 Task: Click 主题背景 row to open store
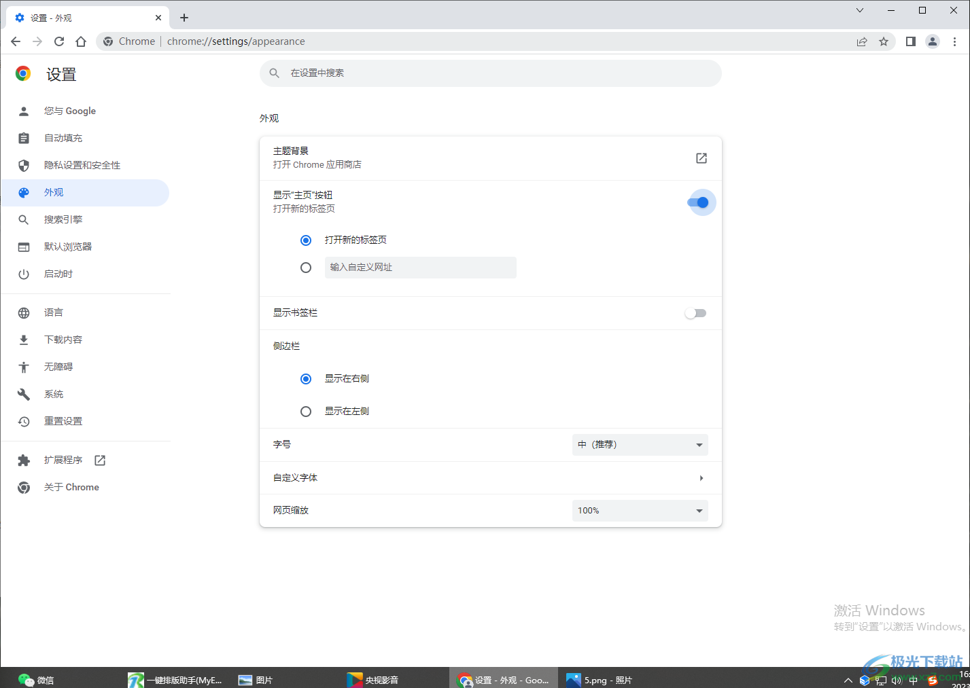point(491,158)
